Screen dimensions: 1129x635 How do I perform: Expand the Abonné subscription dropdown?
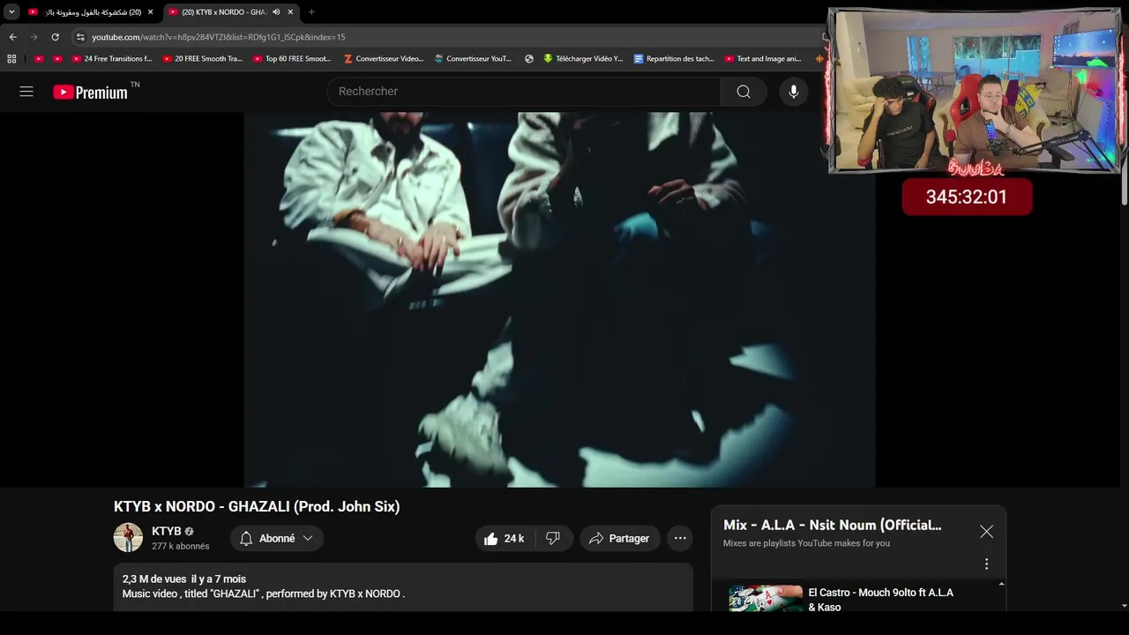[x=277, y=538]
